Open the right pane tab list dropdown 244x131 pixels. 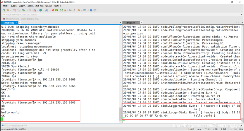point(242,23)
